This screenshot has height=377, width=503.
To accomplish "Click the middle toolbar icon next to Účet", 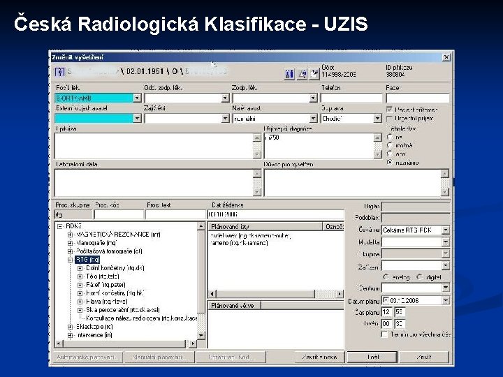I will tap(302, 75).
